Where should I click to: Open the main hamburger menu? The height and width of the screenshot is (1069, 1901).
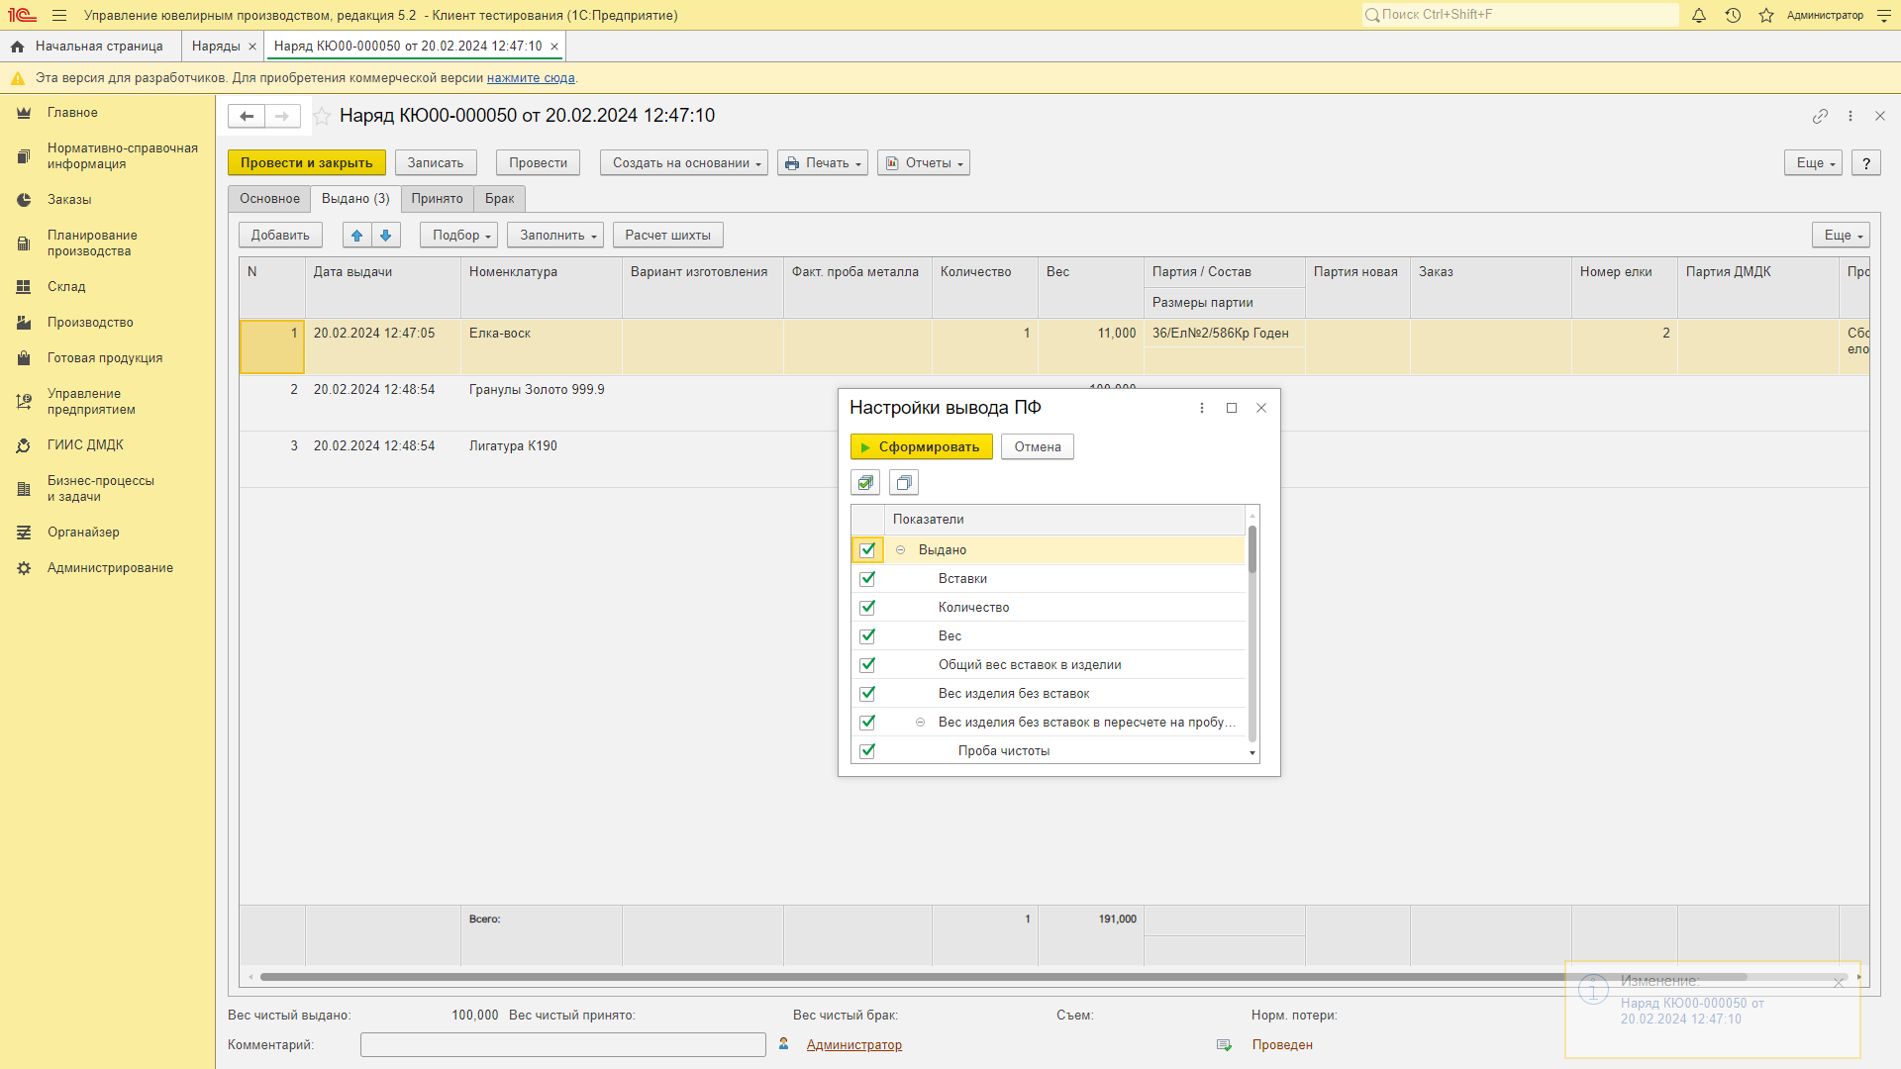pyautogui.click(x=59, y=15)
